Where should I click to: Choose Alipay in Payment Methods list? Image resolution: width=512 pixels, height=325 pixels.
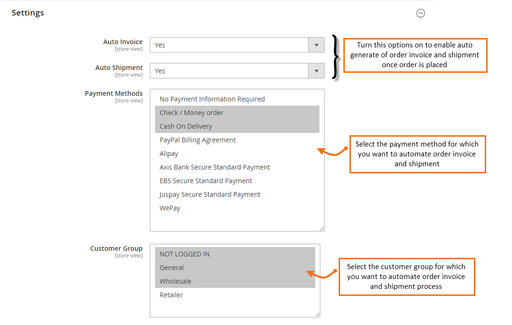click(169, 154)
